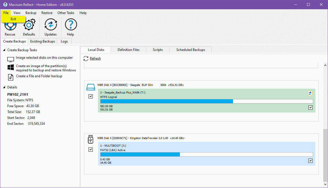
Task: Open the Help menu in menu bar
Action: [83, 13]
